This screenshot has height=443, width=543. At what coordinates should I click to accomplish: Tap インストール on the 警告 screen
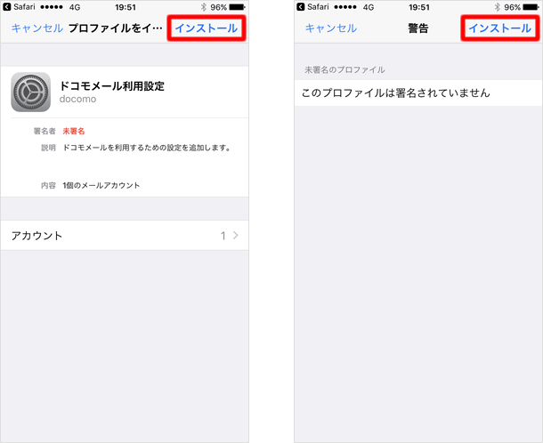click(500, 28)
